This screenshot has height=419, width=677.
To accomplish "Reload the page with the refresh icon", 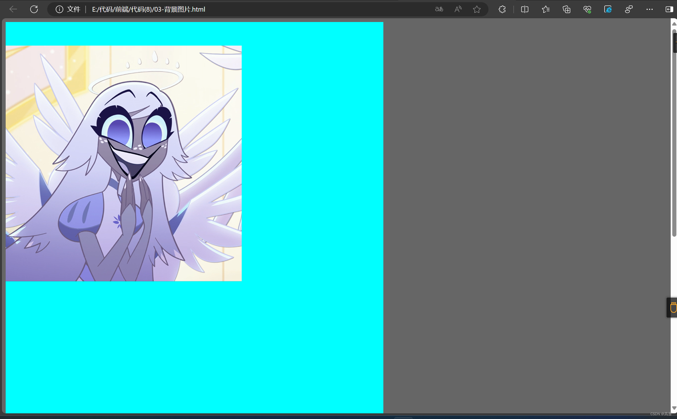I will (x=34, y=9).
